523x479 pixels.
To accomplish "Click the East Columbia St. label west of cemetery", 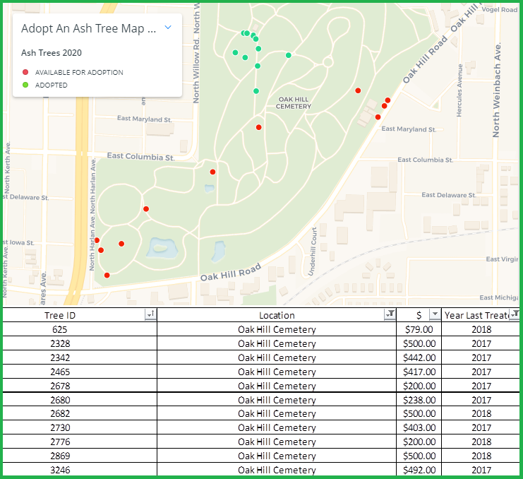I will click(140, 157).
